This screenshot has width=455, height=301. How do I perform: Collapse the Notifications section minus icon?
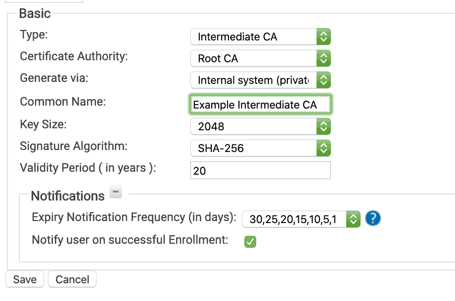[116, 192]
